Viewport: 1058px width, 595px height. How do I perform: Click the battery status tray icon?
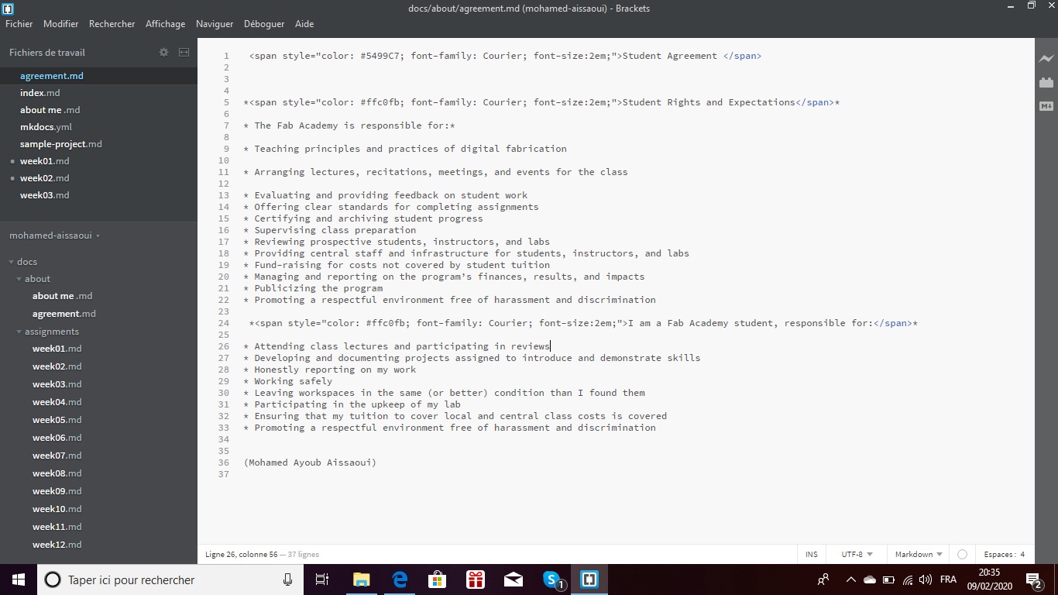[888, 580]
